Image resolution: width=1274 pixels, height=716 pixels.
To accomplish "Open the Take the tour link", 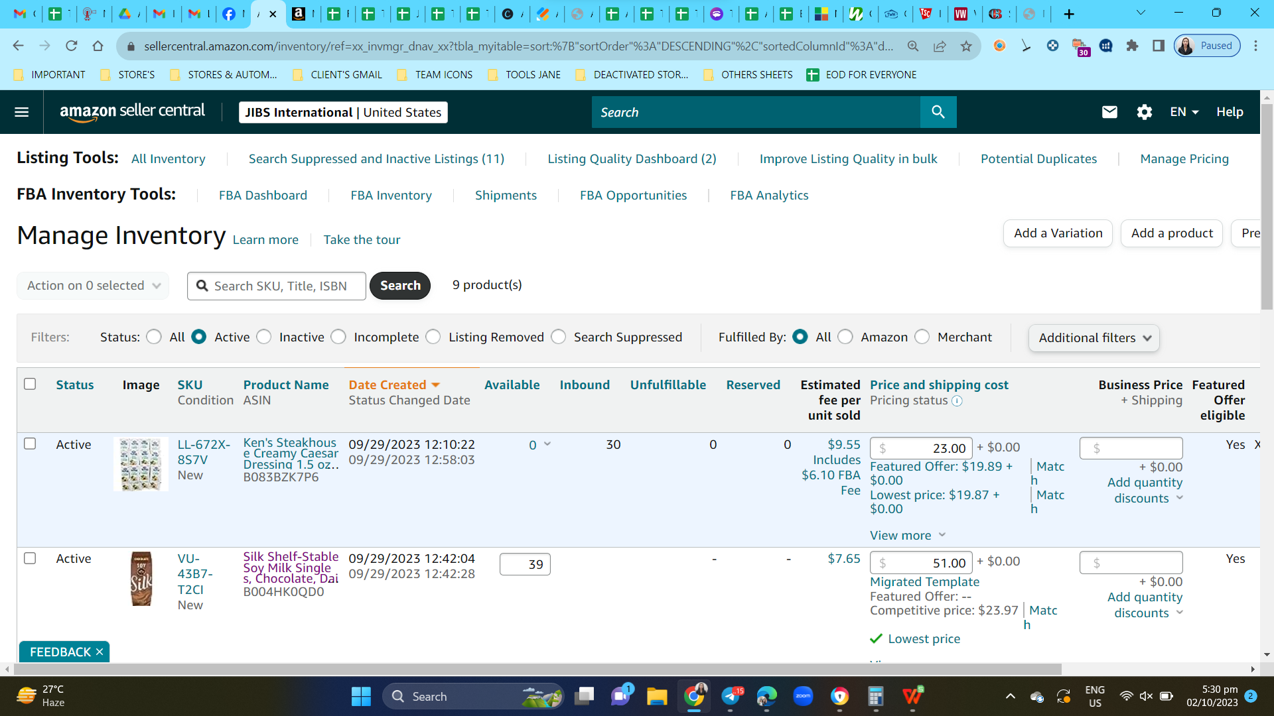I will coord(362,240).
